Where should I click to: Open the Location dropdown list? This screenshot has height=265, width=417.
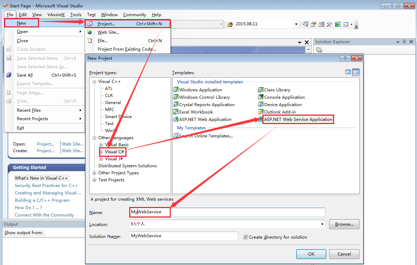(x=322, y=224)
